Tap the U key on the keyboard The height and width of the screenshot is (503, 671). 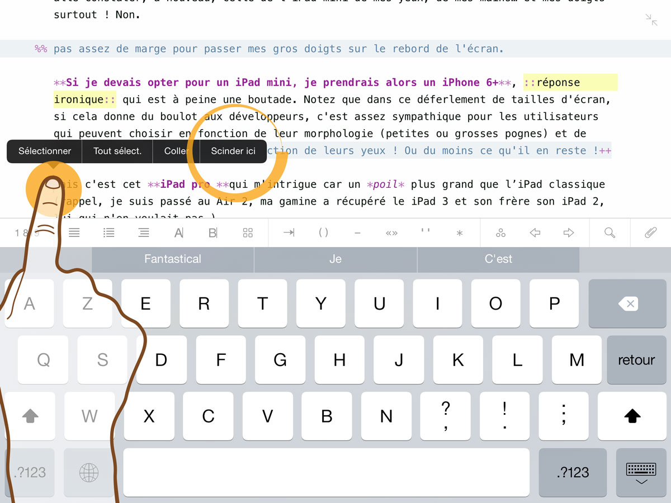coord(380,303)
